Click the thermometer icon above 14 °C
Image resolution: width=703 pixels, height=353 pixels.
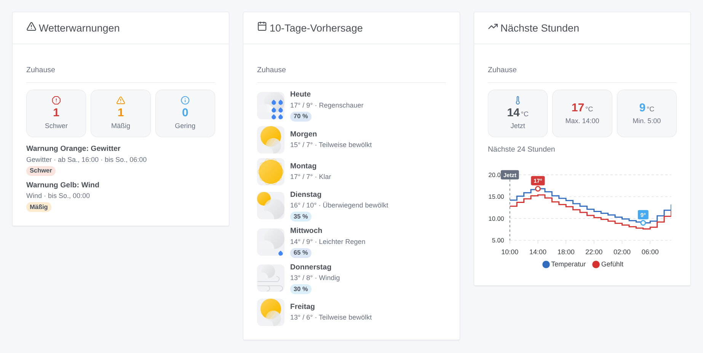tap(518, 100)
